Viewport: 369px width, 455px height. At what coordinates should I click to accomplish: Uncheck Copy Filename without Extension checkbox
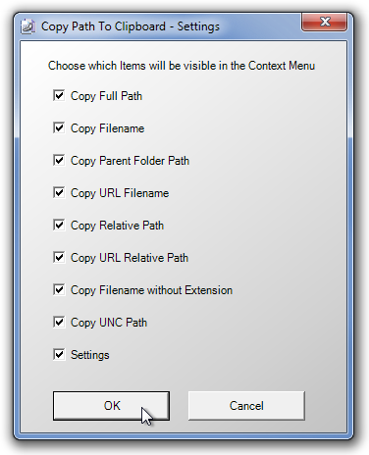click(59, 289)
